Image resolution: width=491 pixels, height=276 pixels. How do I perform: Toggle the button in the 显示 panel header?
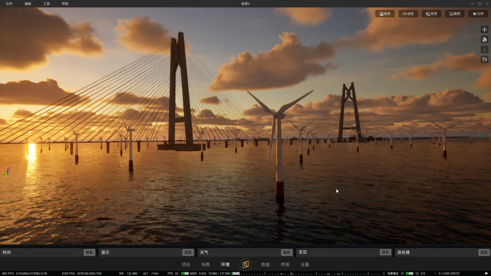coord(188,252)
